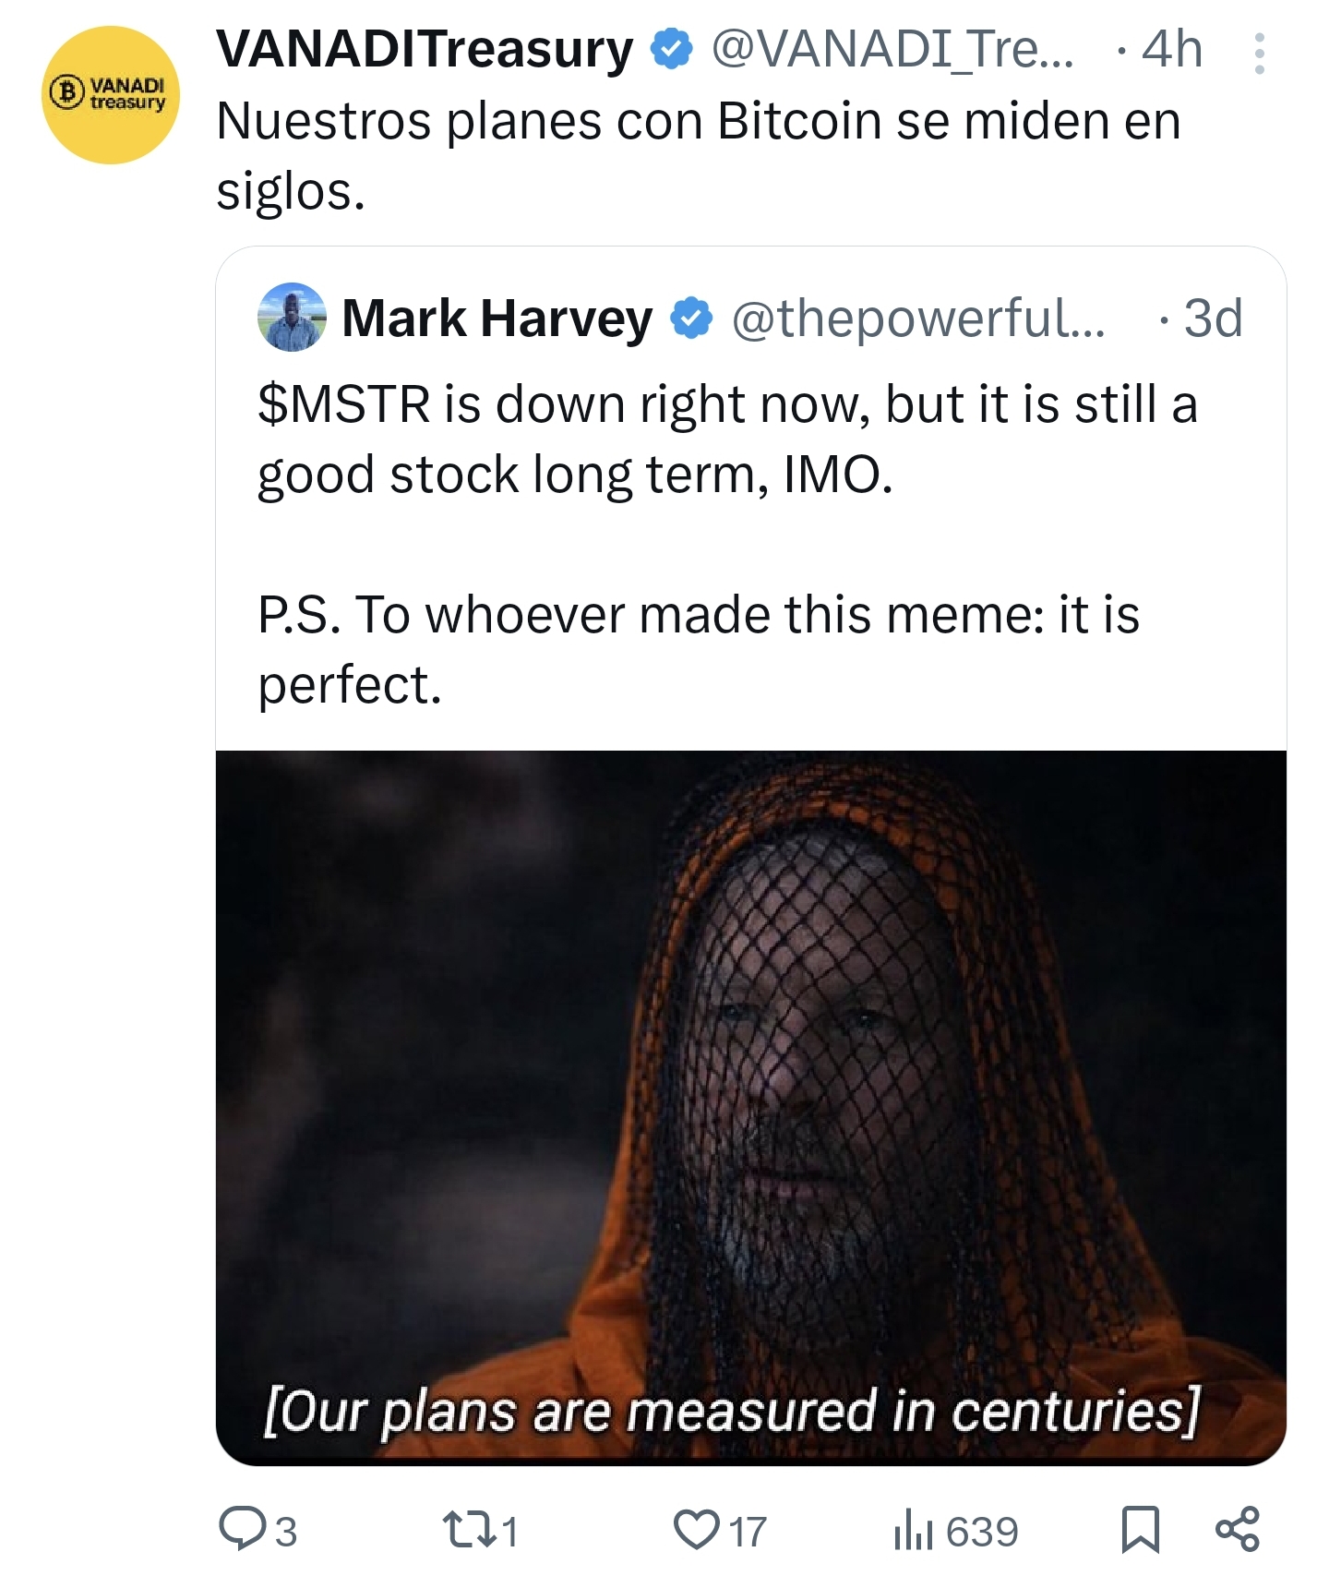
Task: Open the three-dot more options menu
Action: coord(1259,54)
